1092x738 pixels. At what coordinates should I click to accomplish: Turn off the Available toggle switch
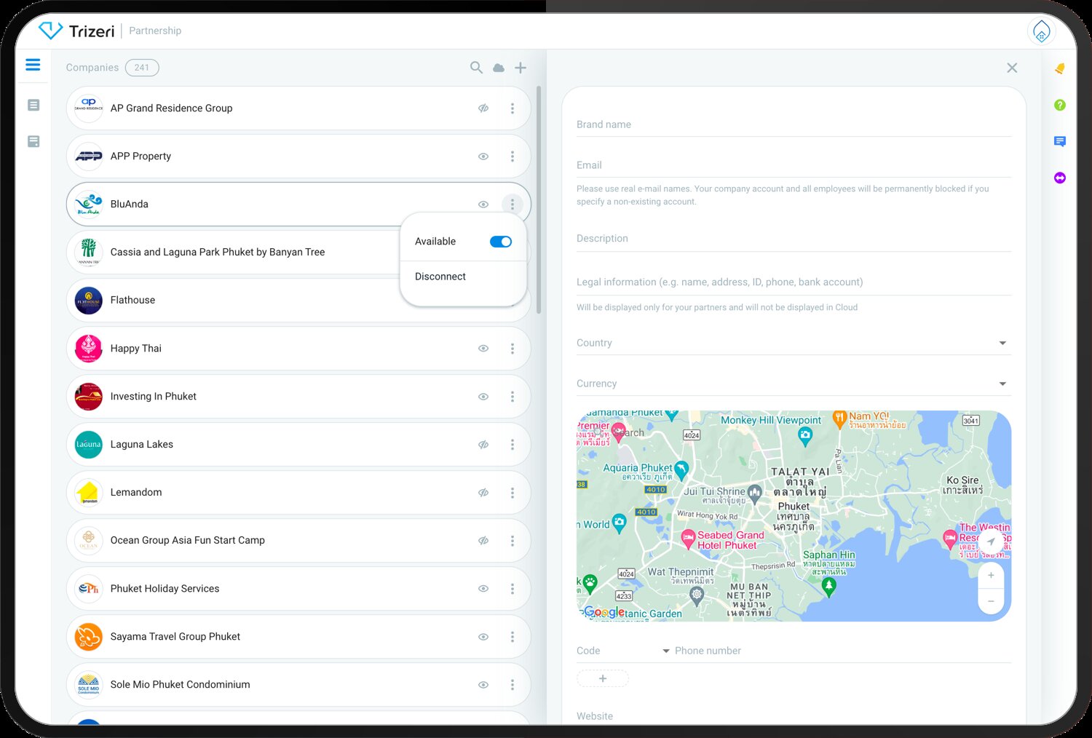pyautogui.click(x=501, y=242)
